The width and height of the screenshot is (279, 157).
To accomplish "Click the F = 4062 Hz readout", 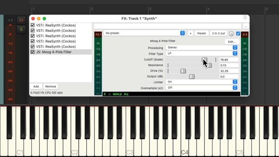I will [x=116, y=94].
